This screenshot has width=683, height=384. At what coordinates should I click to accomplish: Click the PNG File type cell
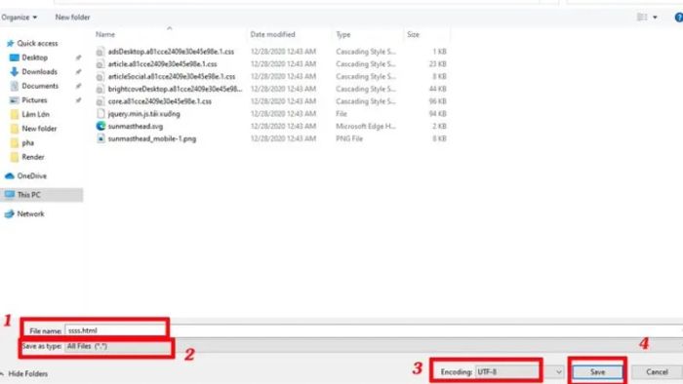(x=349, y=139)
